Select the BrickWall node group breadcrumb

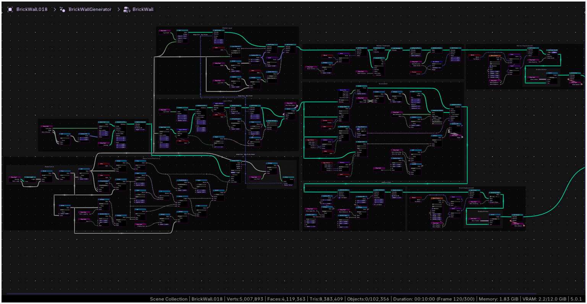pyautogui.click(x=143, y=9)
